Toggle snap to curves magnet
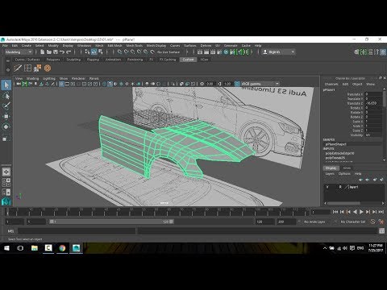The image size is (387, 290). point(127,52)
